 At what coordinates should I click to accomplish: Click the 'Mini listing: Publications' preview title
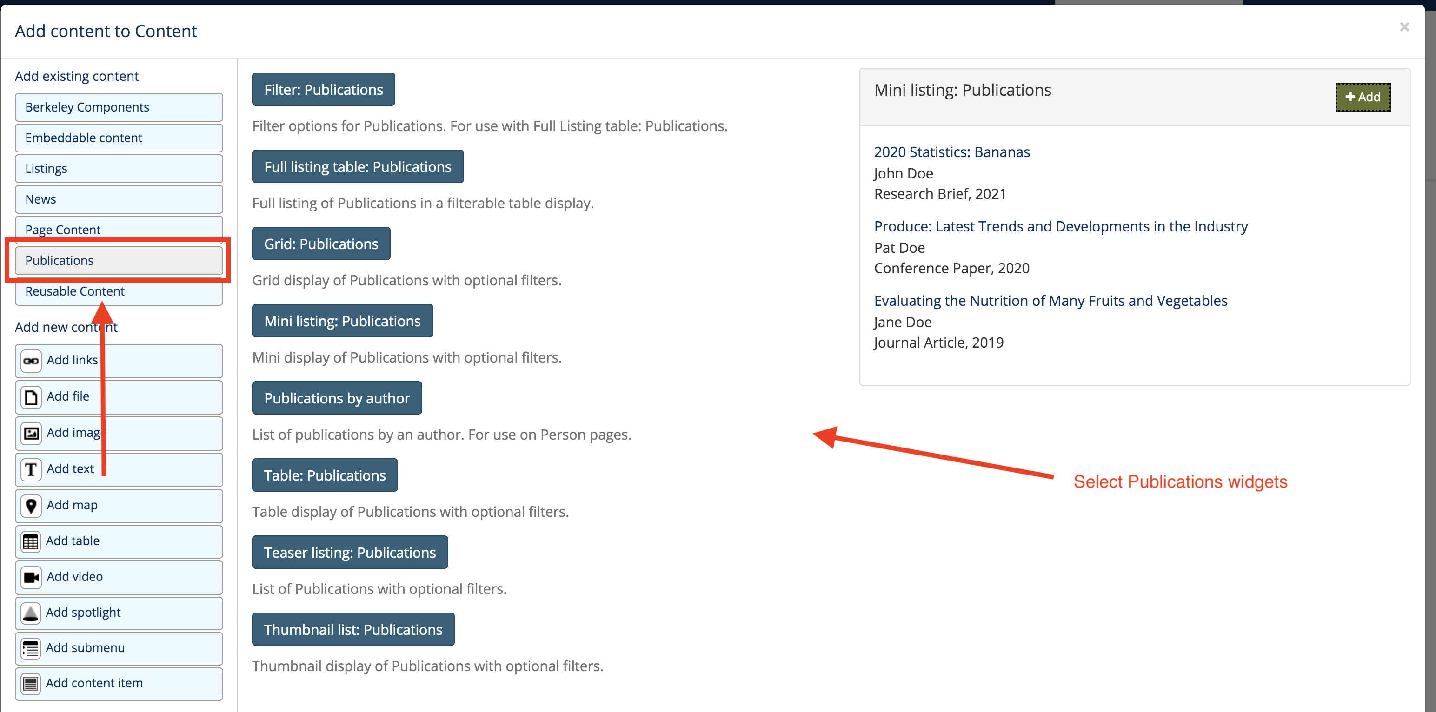coord(963,90)
